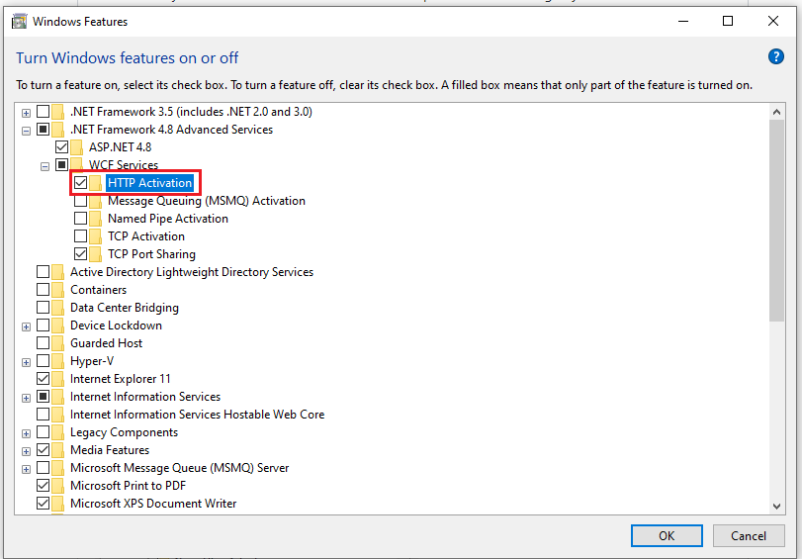Viewport: 802px width, 559px height.
Task: Click folder icon beside Media Features
Action: coord(57,450)
